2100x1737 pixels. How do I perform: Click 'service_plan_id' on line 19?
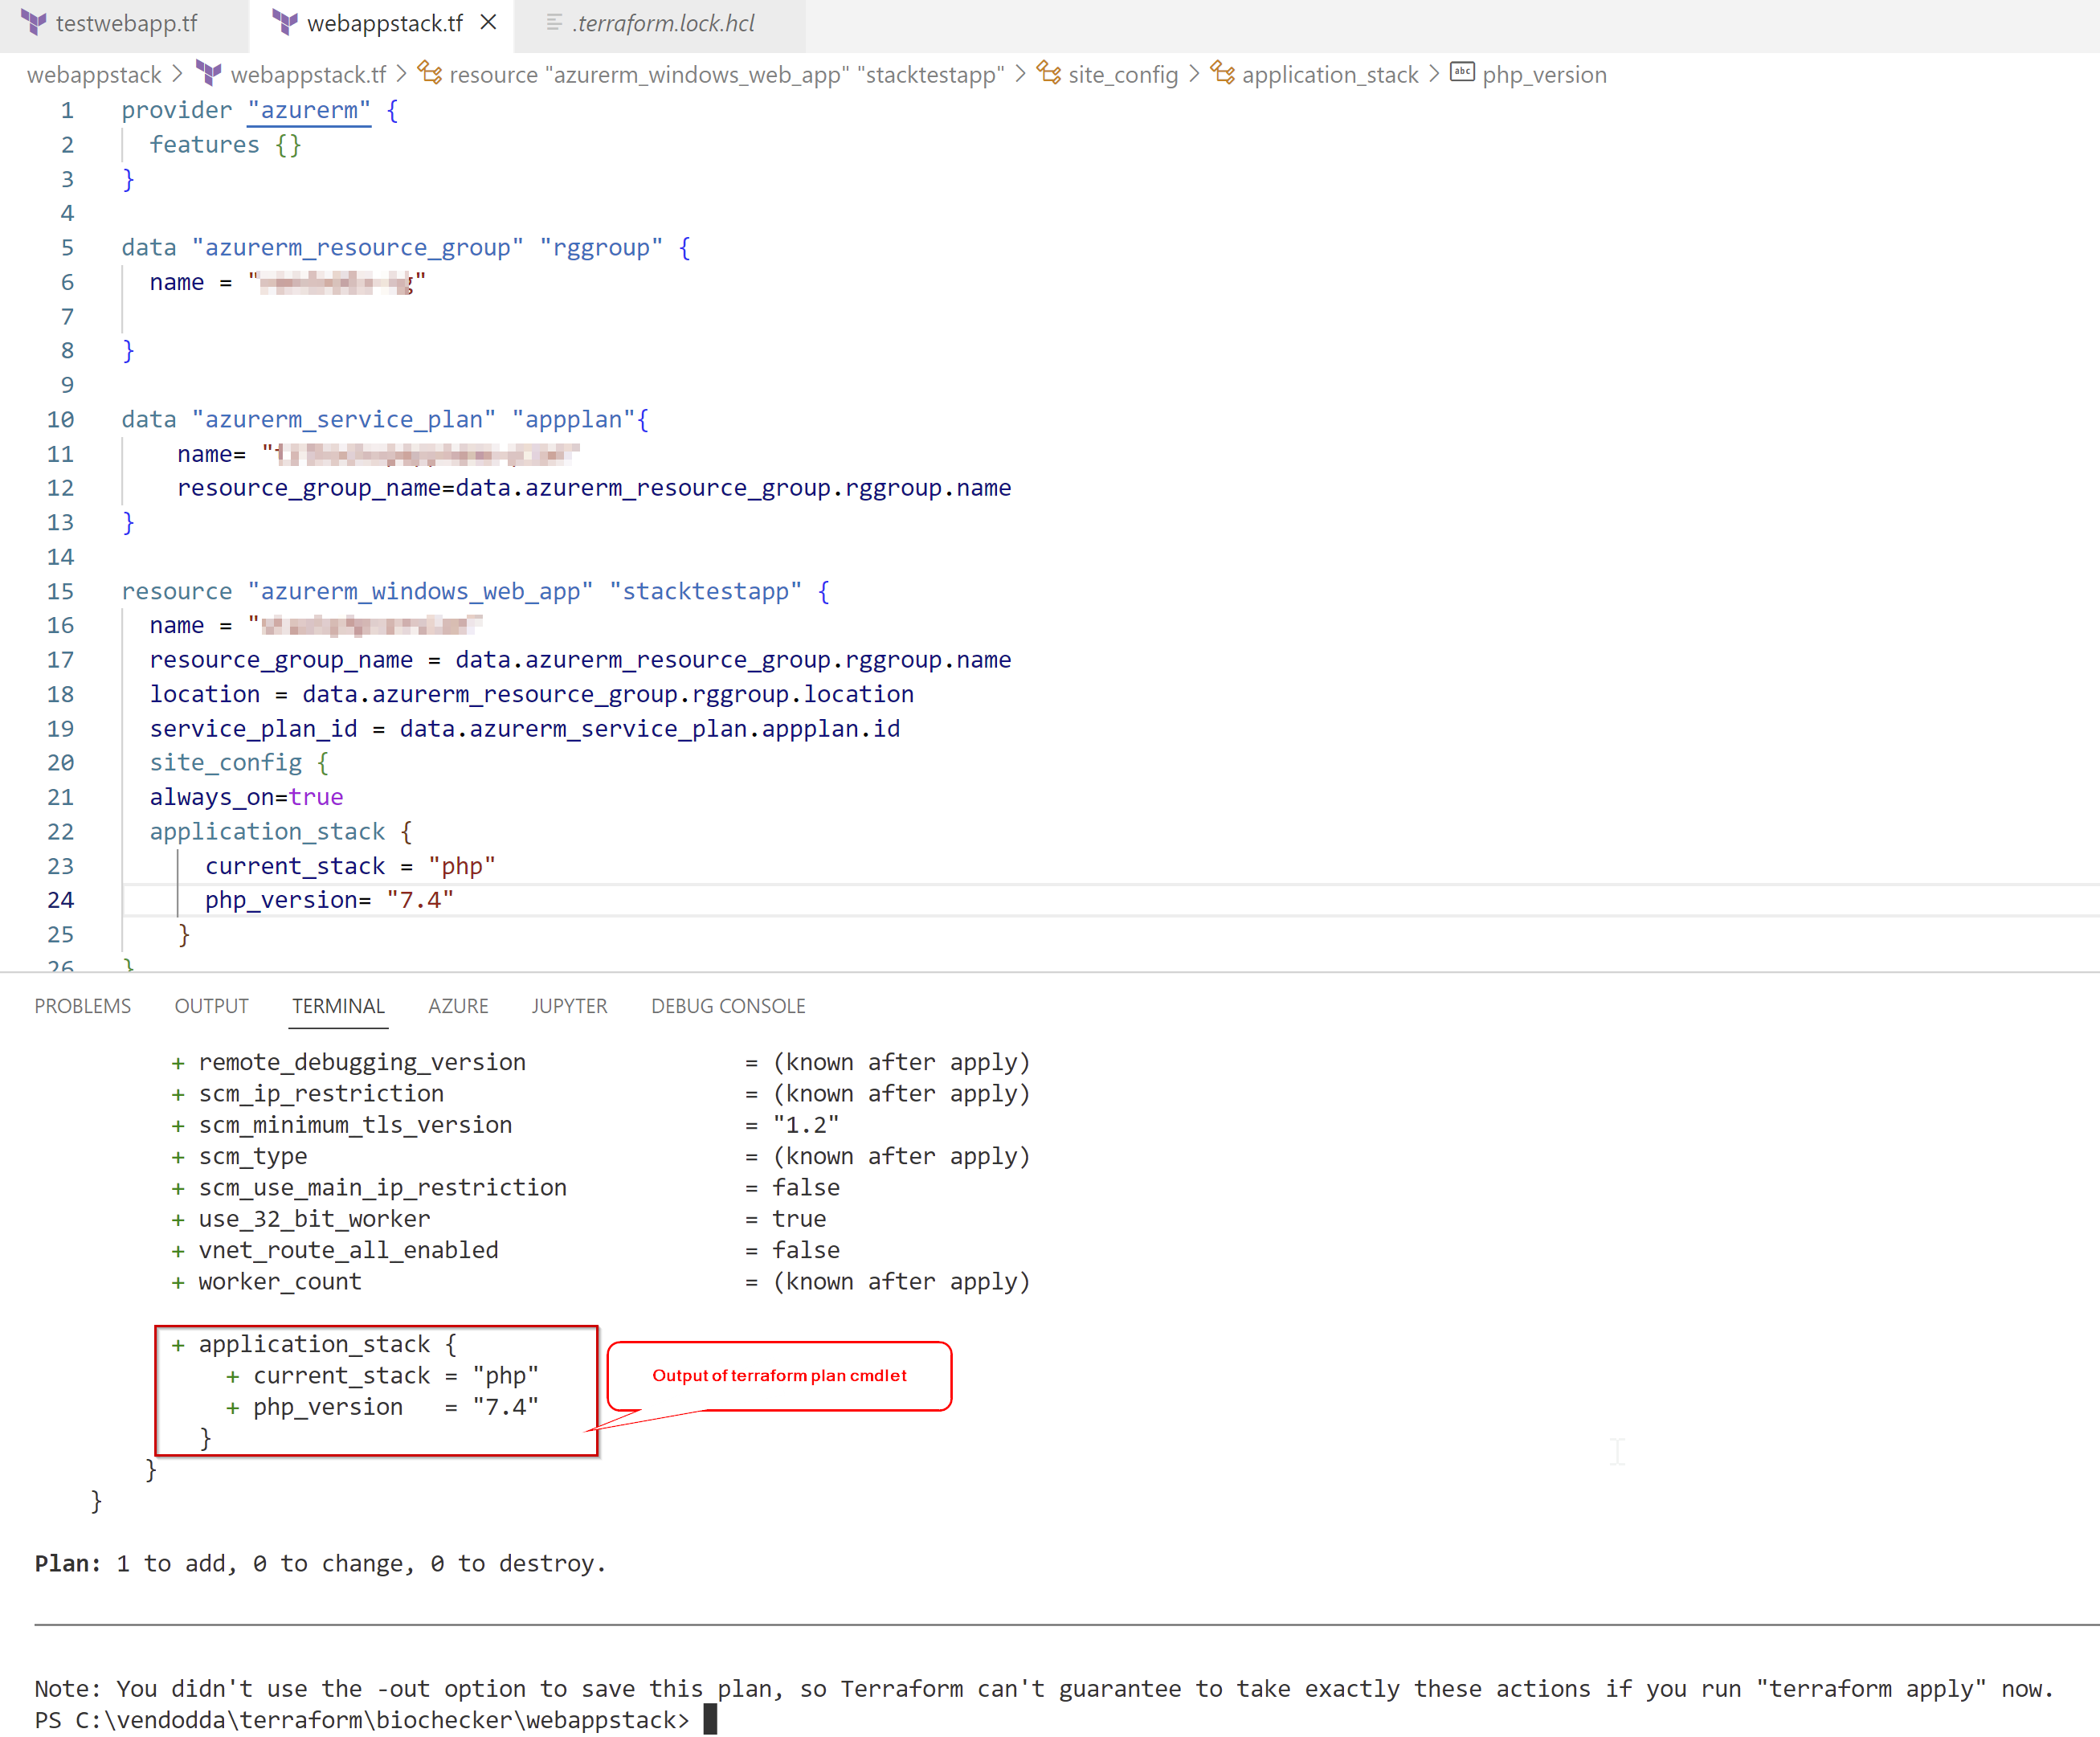(253, 729)
